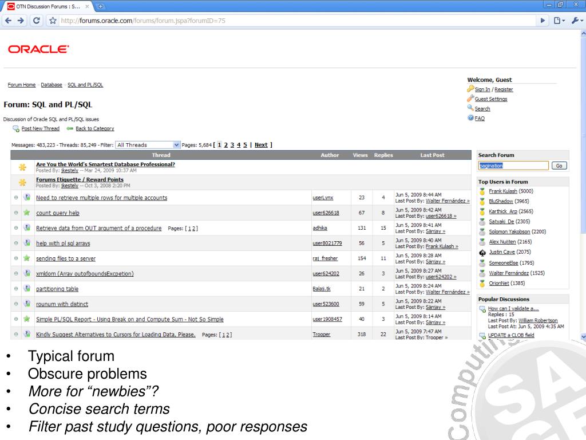
Task: Go to page 2 of threads
Action: 225,145
